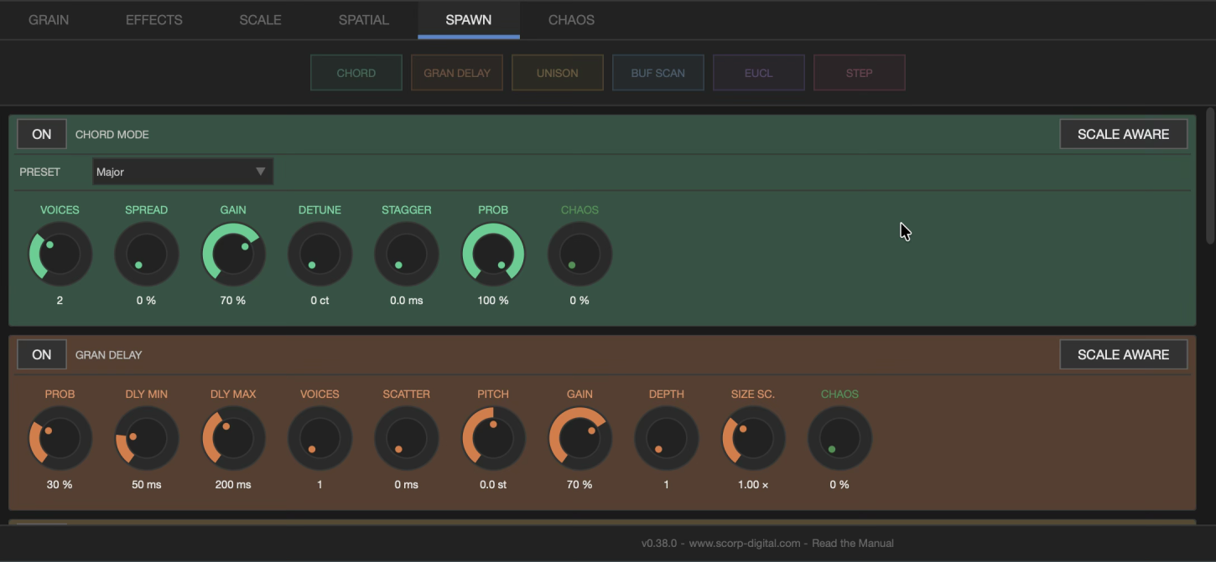Screen dimensions: 1216x562
Task: Open the Read the Manual link
Action: 853,544
